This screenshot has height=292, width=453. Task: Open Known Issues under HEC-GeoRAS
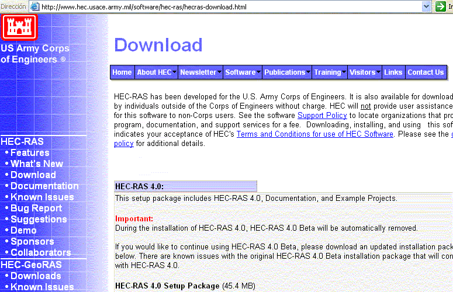pyautogui.click(x=42, y=287)
